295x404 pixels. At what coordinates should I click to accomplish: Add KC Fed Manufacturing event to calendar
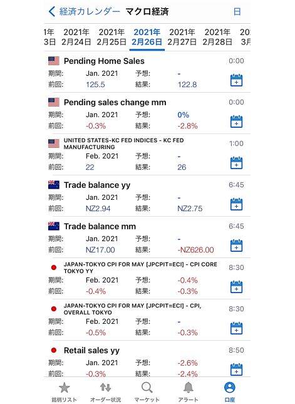pyautogui.click(x=236, y=163)
